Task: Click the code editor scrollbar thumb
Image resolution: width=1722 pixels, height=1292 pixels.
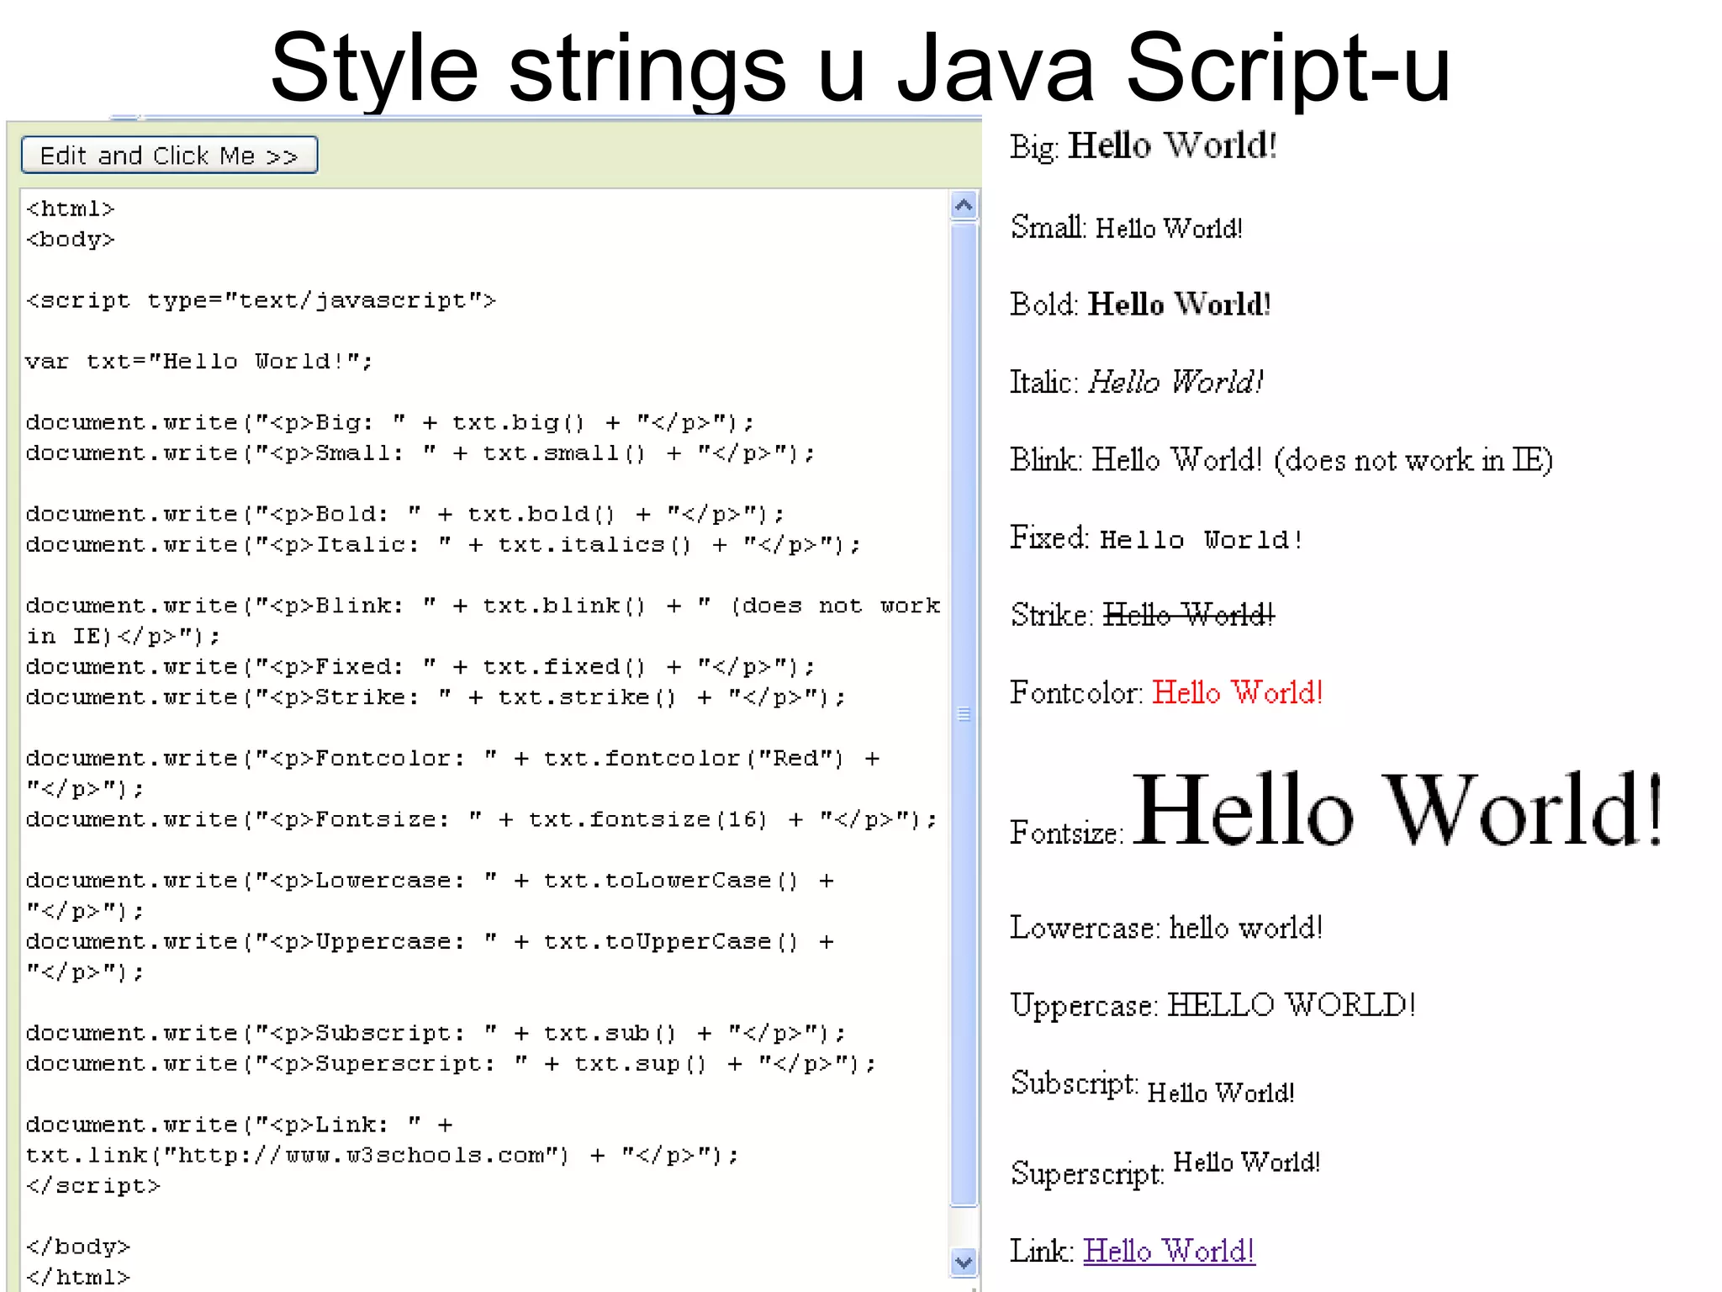Action: click(964, 714)
